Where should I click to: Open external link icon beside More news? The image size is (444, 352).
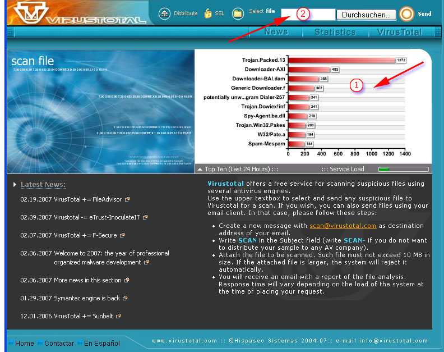coord(127,280)
